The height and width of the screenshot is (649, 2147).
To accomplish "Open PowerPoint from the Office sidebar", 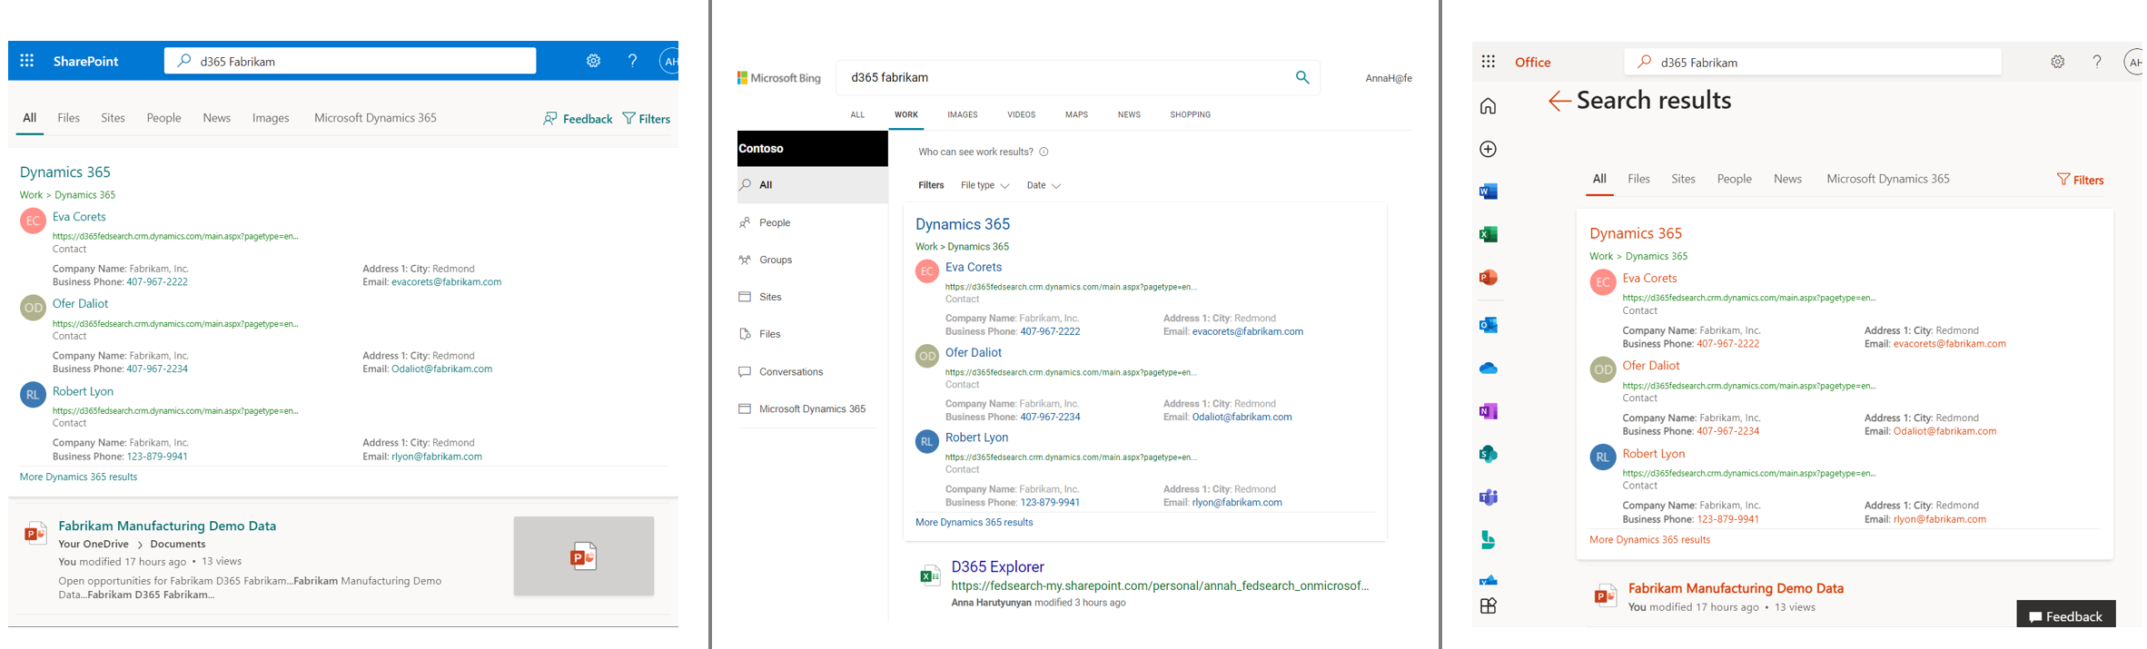I will pos(1488,278).
